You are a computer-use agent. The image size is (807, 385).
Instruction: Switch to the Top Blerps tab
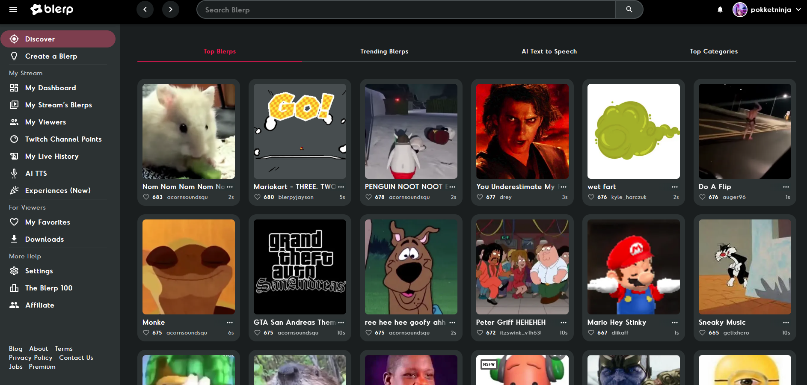point(220,51)
